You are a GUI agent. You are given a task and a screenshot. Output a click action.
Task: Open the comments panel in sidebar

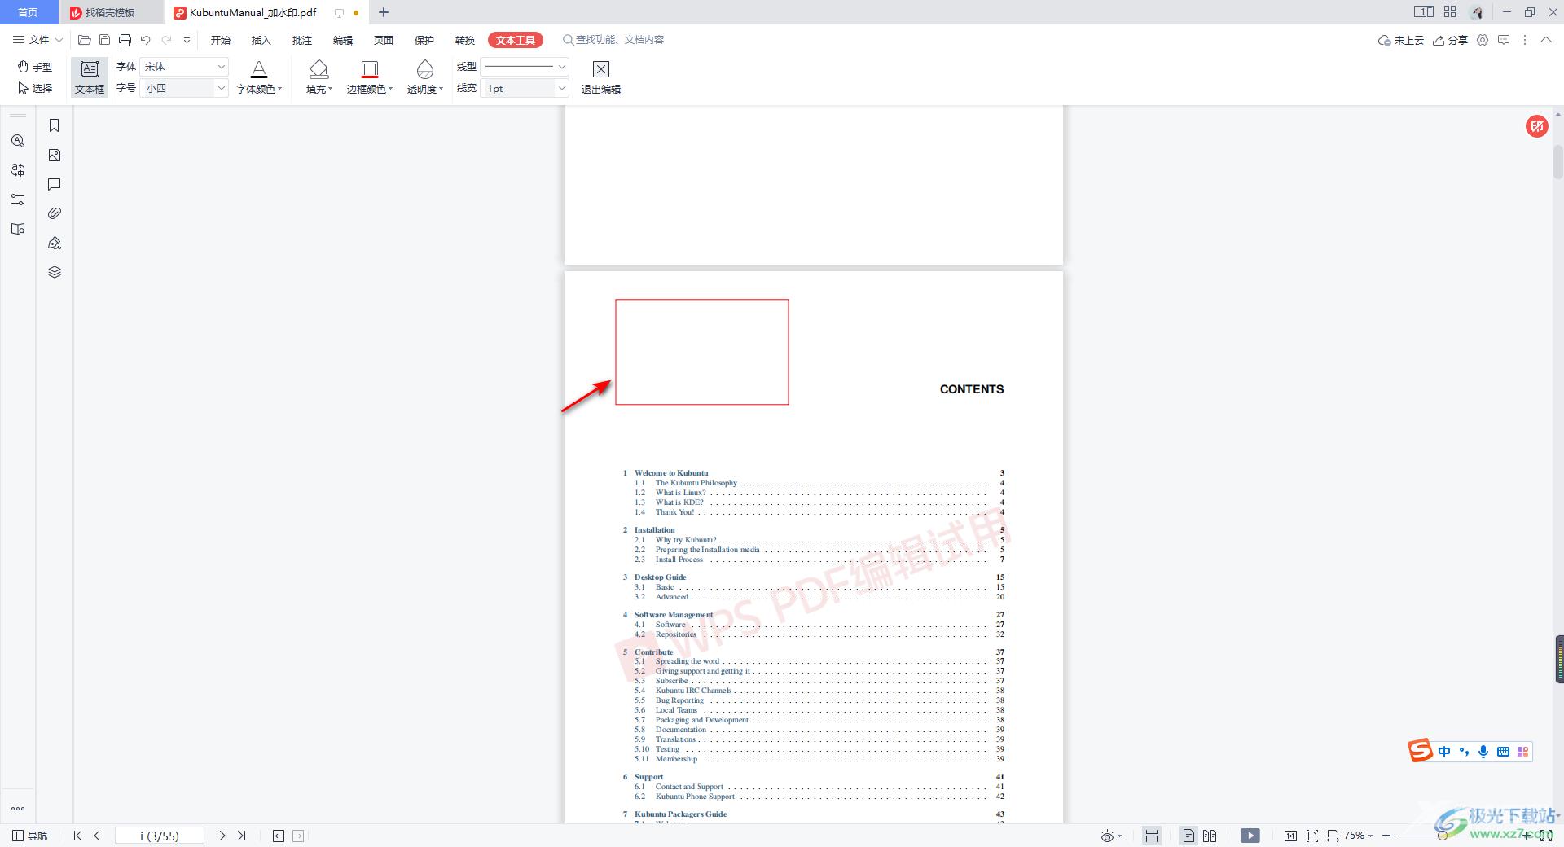coord(55,184)
